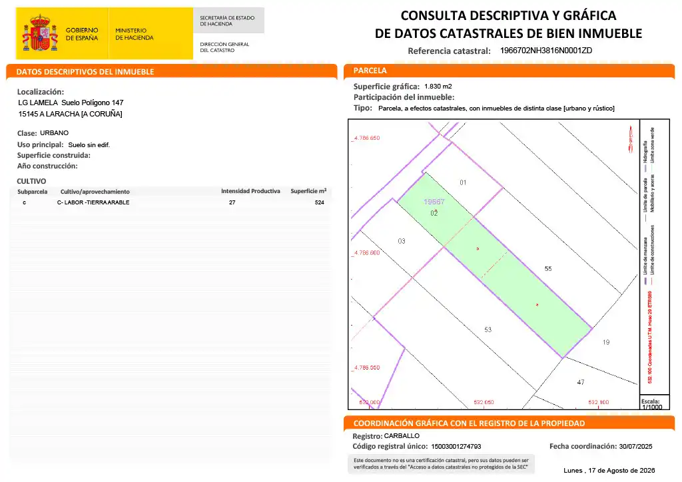Click the 'Límite de manzana' legend entry

pos(645,261)
